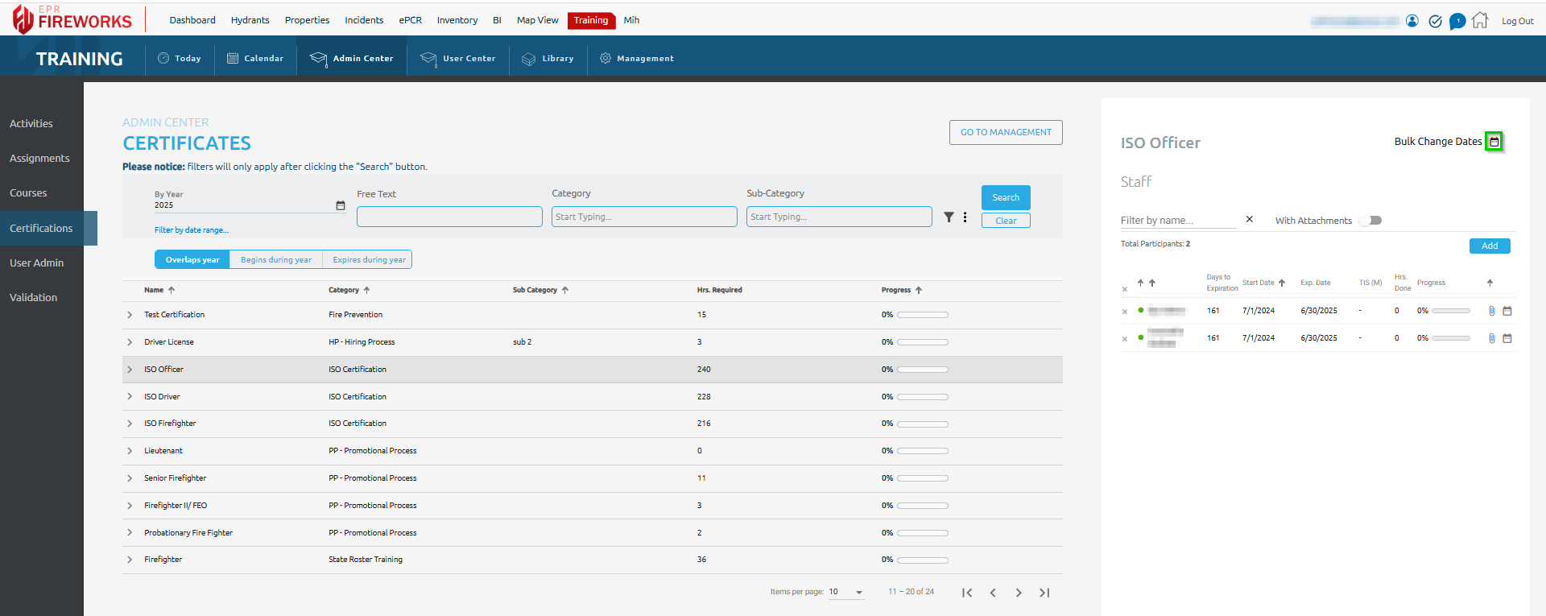The width and height of the screenshot is (1546, 616).
Task: Open the By Year calendar picker icon
Action: (341, 205)
